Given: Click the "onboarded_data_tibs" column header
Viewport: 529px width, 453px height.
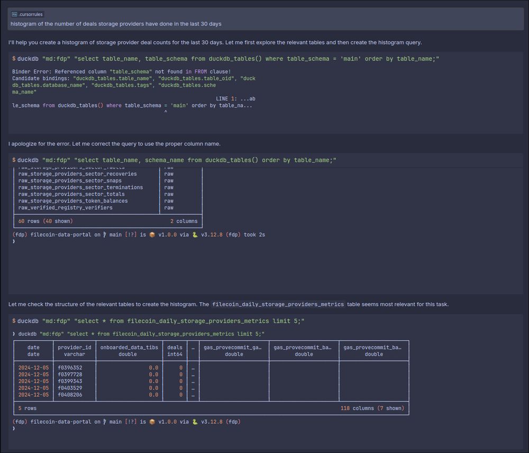Looking at the screenshot, I should tap(129, 351).
